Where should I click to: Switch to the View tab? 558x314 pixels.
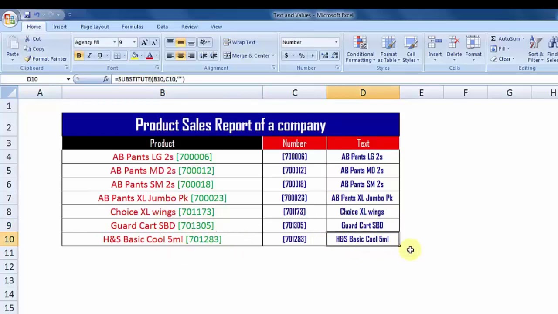pyautogui.click(x=216, y=27)
